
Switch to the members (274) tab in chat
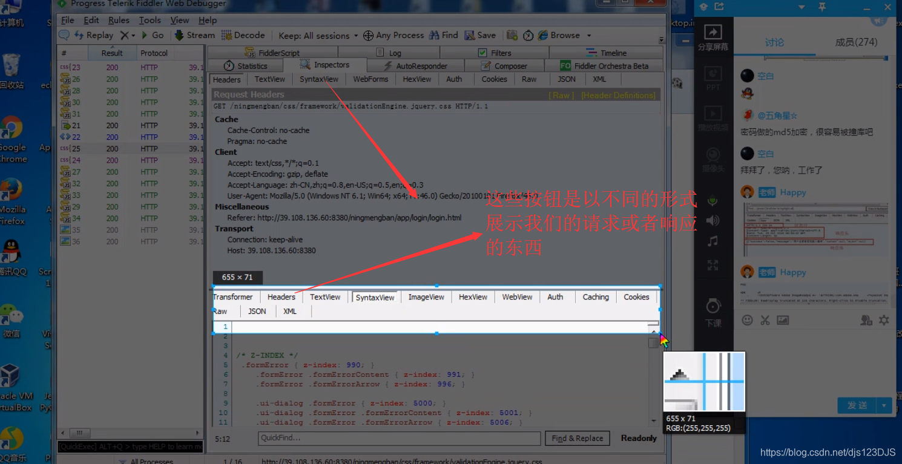point(856,42)
